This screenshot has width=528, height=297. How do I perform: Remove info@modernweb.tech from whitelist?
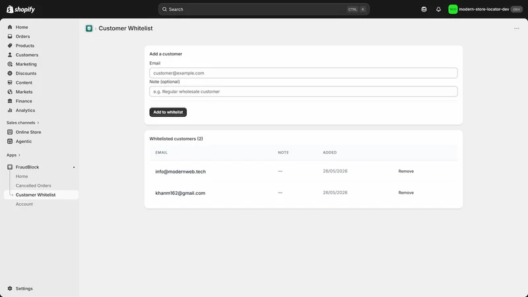click(406, 171)
